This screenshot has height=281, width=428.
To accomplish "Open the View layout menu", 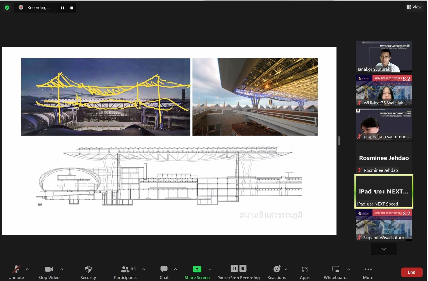I will tap(414, 7).
